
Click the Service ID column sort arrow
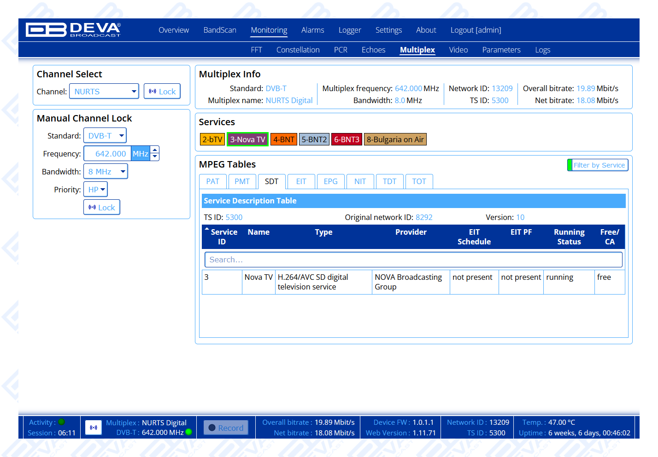(207, 229)
